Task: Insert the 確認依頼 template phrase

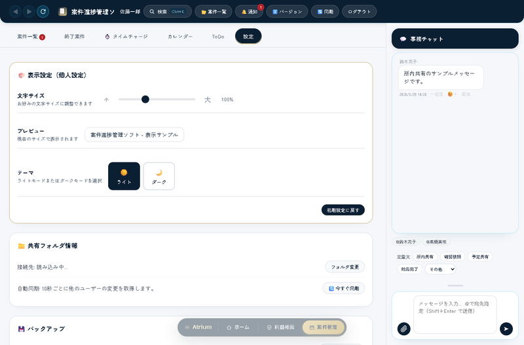Action: [453, 257]
